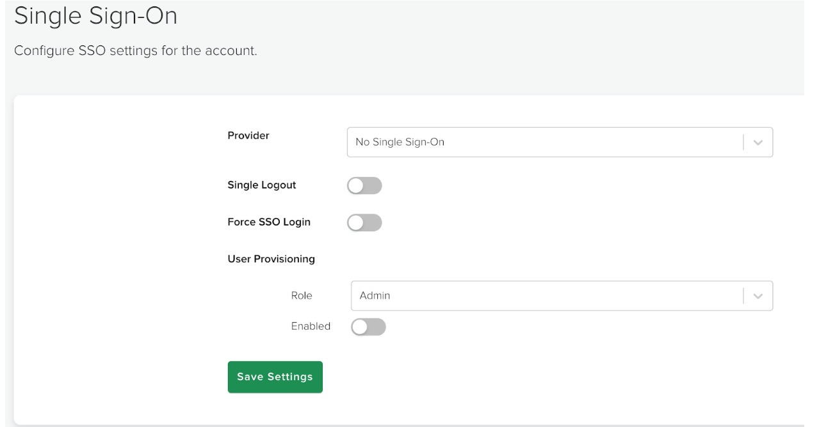Open the Role dropdown showing Admin

[x=560, y=295]
